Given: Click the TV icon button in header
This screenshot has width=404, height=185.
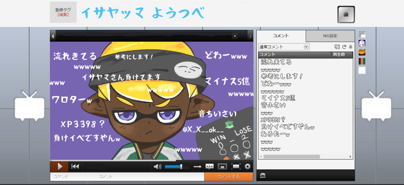Looking at the screenshot, I should 346,15.
